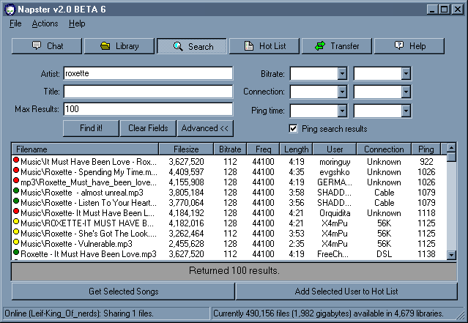Toggle Ping search results checkbox

pos(294,128)
